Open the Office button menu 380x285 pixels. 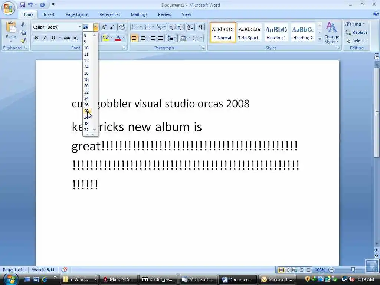tap(8, 9)
